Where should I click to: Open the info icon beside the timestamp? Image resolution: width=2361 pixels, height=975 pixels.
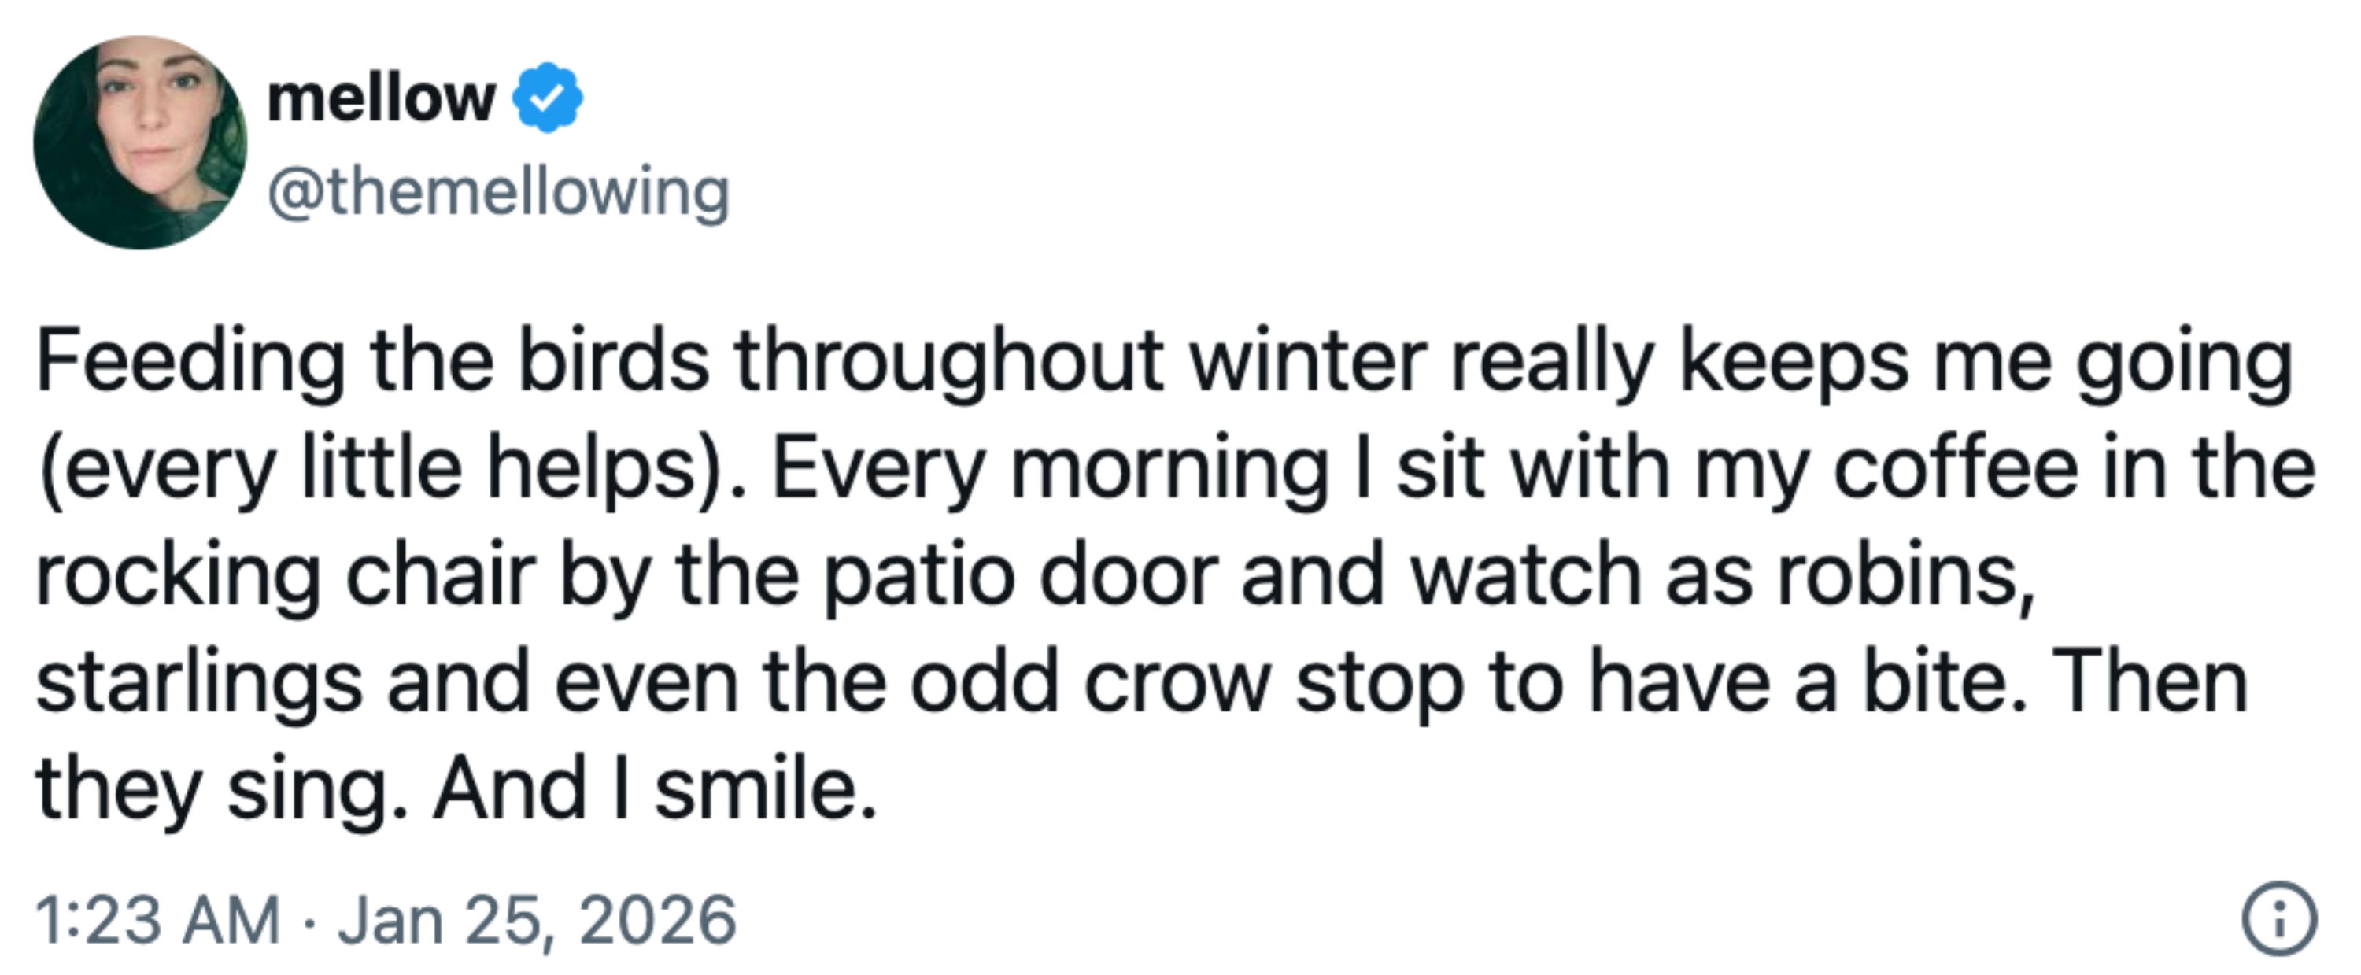pyautogui.click(x=2279, y=919)
